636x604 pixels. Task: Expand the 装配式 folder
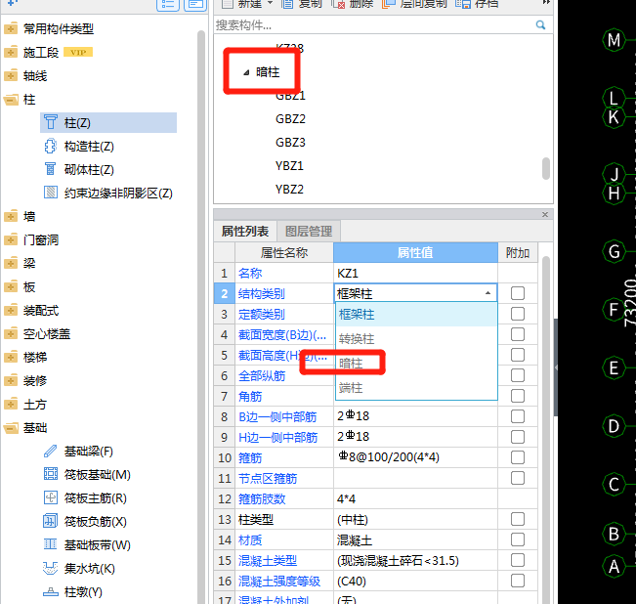(11, 310)
